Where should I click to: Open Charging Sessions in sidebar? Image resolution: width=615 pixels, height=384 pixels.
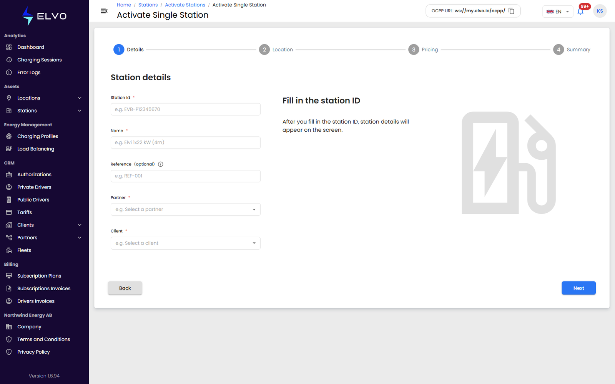coord(44,60)
